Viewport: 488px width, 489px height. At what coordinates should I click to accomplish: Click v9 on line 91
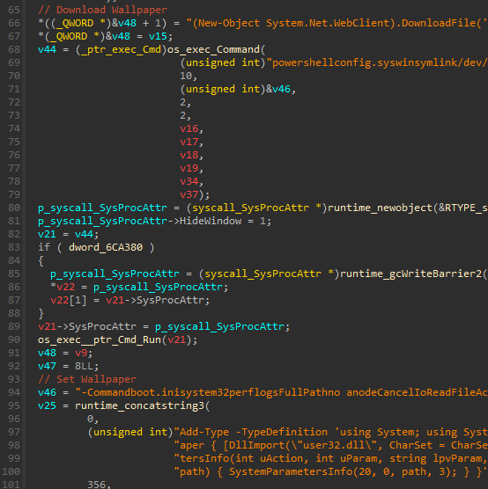click(x=81, y=353)
